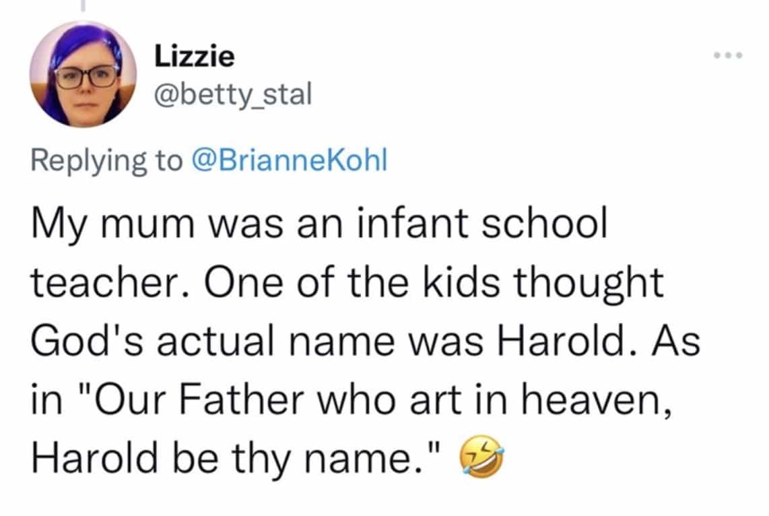Open Lizzie's profile picture
The width and height of the screenshot is (769, 516).
coord(83,73)
